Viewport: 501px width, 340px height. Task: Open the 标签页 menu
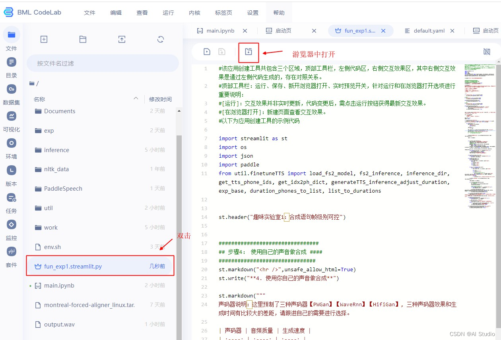(223, 13)
